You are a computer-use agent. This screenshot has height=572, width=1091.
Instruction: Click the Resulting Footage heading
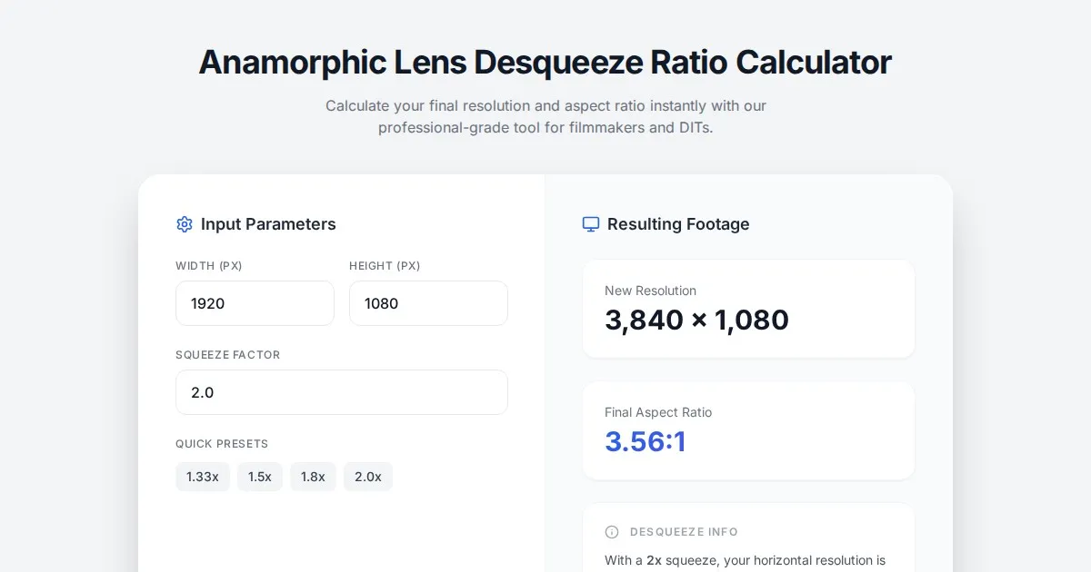(x=678, y=224)
